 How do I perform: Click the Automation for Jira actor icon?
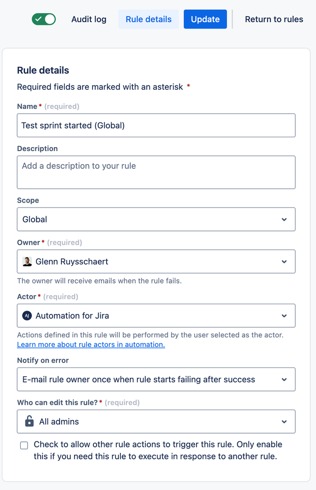coord(28,316)
